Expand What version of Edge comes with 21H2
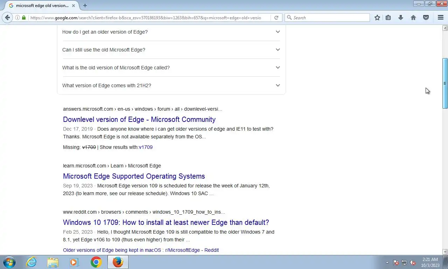Screen dimensions: 448x269 pyautogui.click(x=171, y=85)
